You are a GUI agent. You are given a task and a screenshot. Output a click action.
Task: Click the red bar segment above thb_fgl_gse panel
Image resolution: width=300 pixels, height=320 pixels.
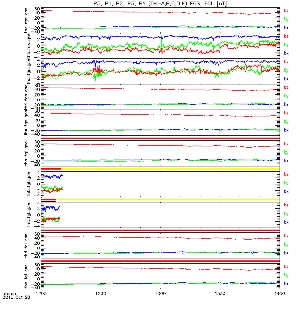pyautogui.click(x=51, y=169)
